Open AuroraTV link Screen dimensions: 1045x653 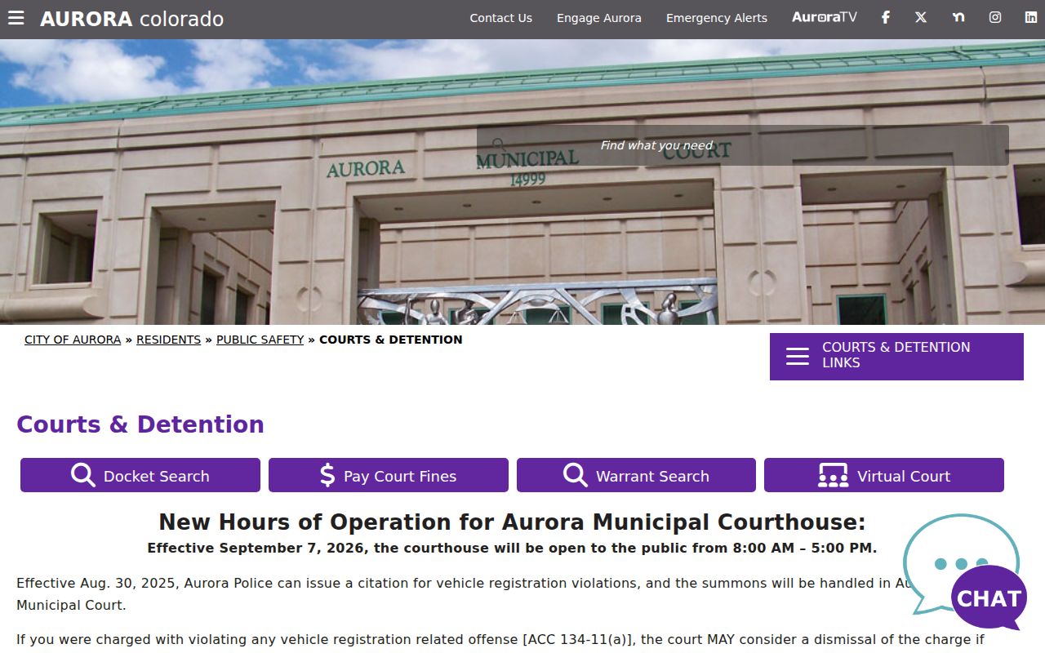(825, 17)
